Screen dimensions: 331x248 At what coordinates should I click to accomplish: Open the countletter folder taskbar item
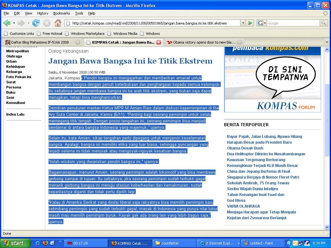coord(174,243)
